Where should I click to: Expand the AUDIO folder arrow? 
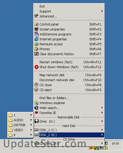point(31,120)
